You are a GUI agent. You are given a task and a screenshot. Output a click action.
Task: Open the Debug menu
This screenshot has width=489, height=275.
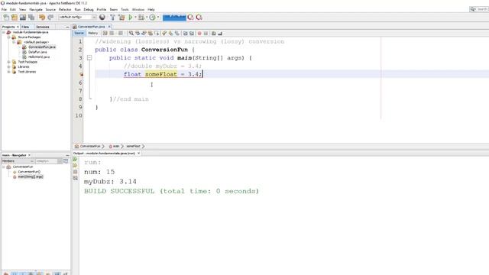click(89, 10)
